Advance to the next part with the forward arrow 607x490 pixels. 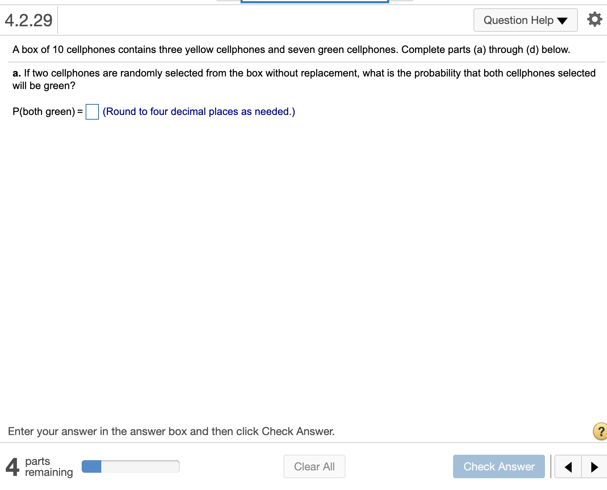[x=594, y=466]
